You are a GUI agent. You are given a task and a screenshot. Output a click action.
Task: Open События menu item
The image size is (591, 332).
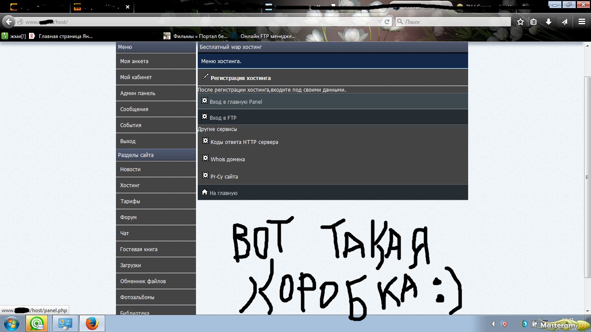click(156, 125)
